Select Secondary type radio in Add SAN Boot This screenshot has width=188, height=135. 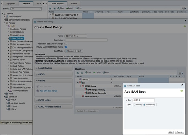point(144,105)
